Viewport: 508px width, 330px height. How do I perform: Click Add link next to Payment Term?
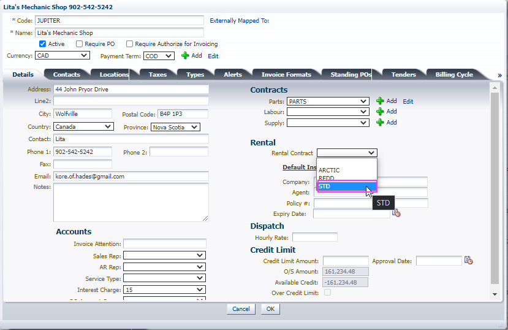[x=197, y=55]
